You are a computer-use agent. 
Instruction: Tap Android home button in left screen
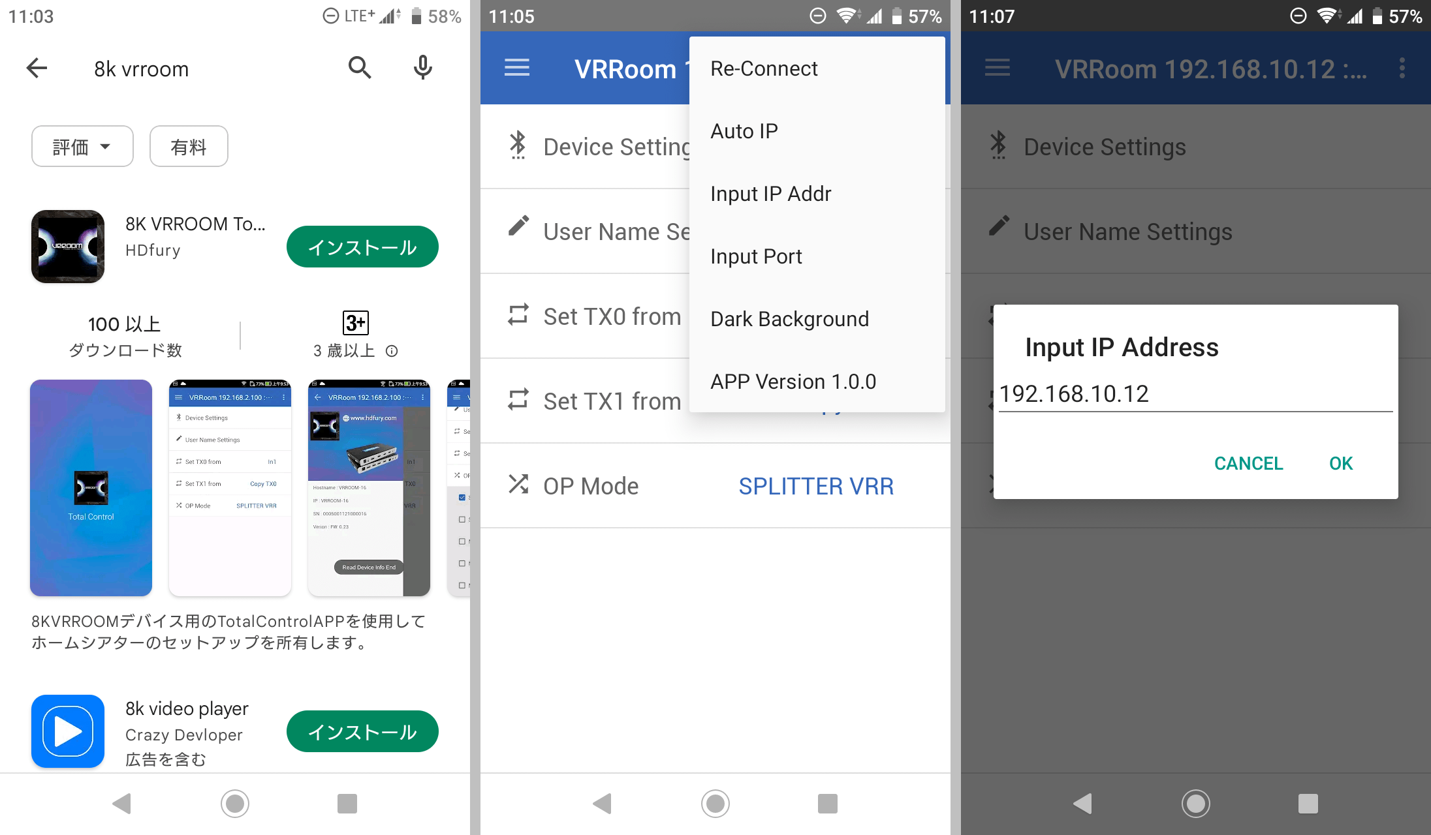tap(235, 804)
